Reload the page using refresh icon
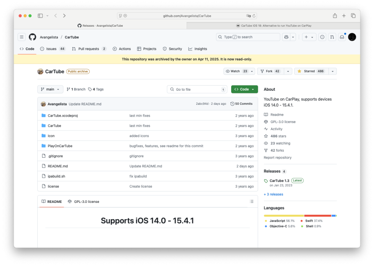This screenshot has height=266, width=374. point(254,16)
